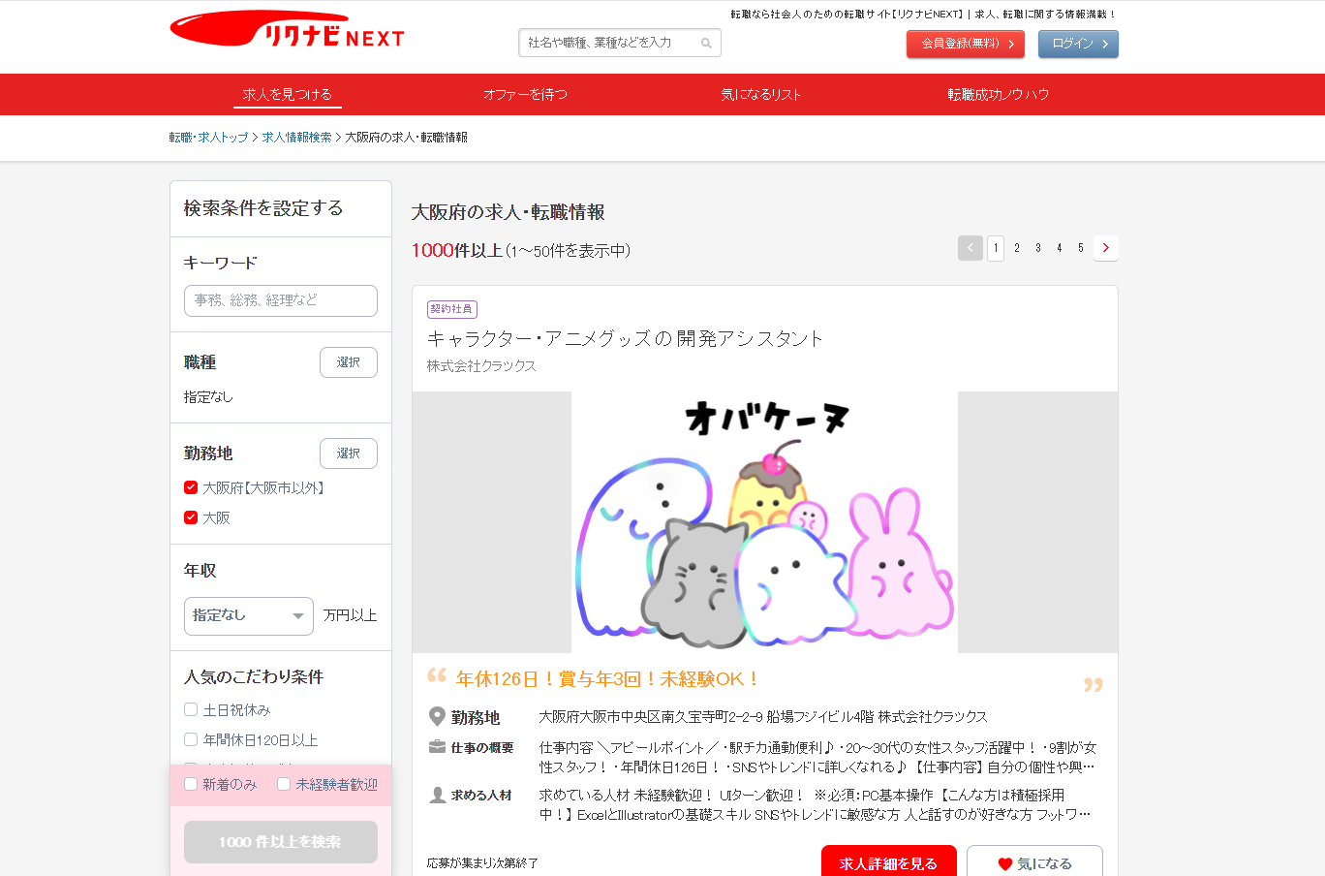Uncheck the 大阪 location checkbox
Screen dimensions: 1325x876
pyautogui.click(x=191, y=517)
